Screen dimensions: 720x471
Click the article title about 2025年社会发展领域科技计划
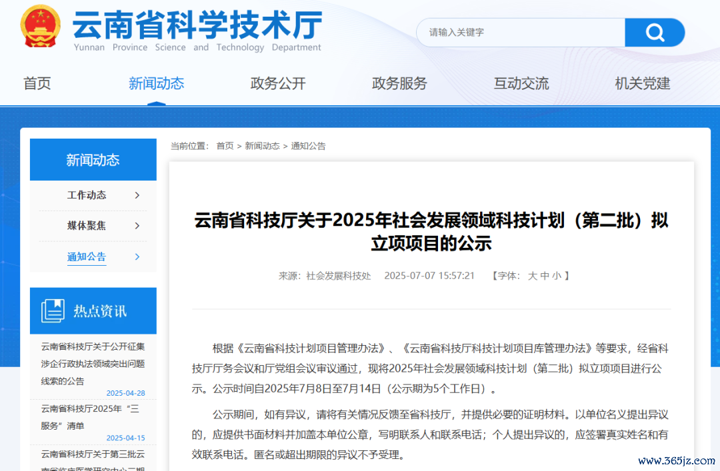click(431, 231)
